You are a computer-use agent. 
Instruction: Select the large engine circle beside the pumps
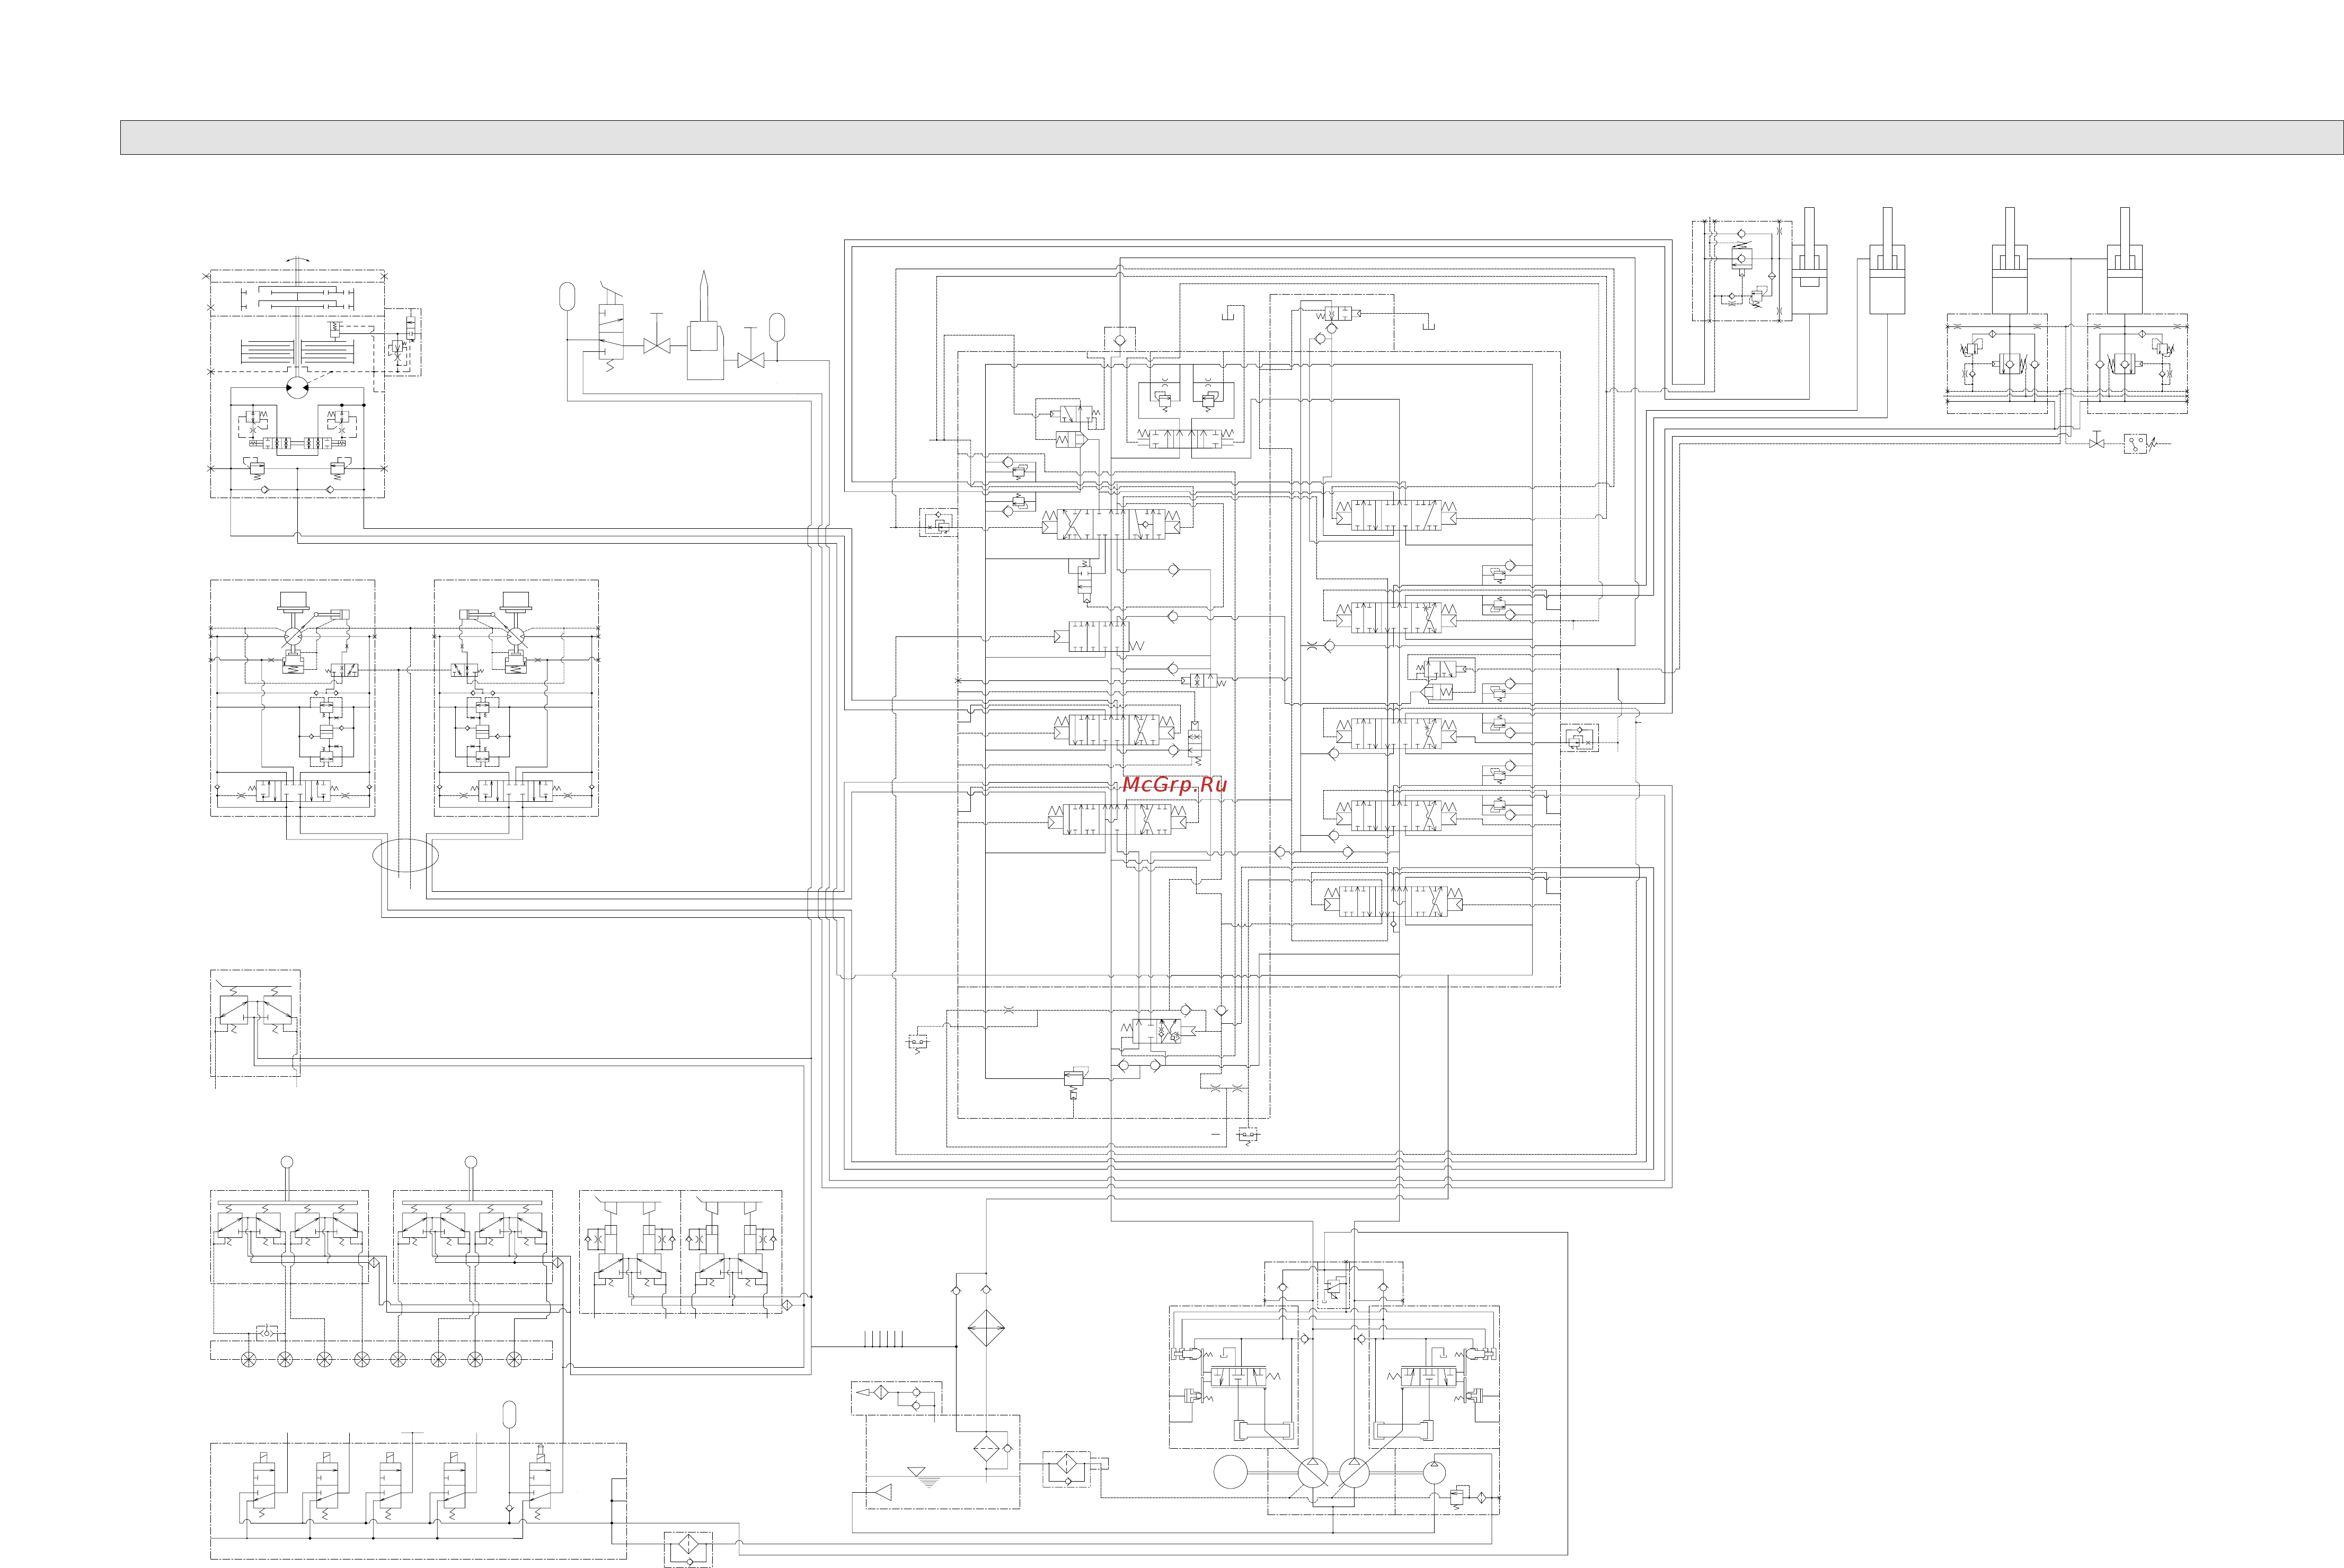click(1231, 1473)
